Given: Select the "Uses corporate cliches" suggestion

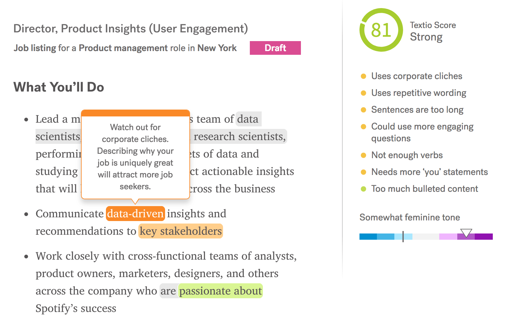Looking at the screenshot, I should pos(416,76).
